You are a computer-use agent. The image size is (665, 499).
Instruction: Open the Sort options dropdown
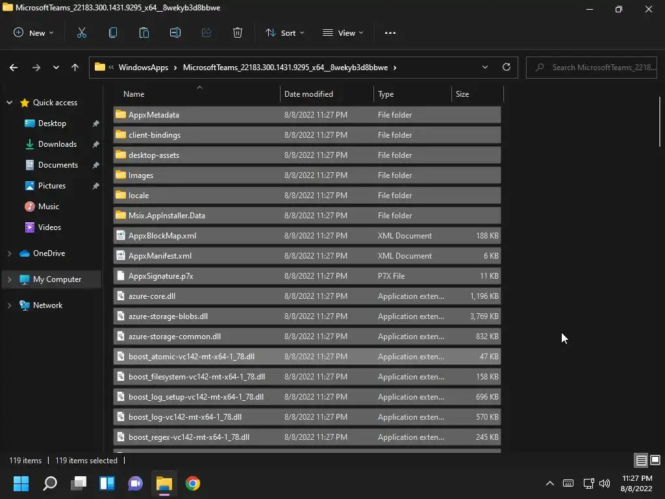[284, 32]
